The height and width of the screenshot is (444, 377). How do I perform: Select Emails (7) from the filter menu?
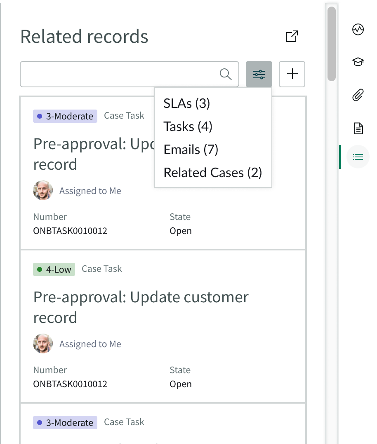[190, 150]
